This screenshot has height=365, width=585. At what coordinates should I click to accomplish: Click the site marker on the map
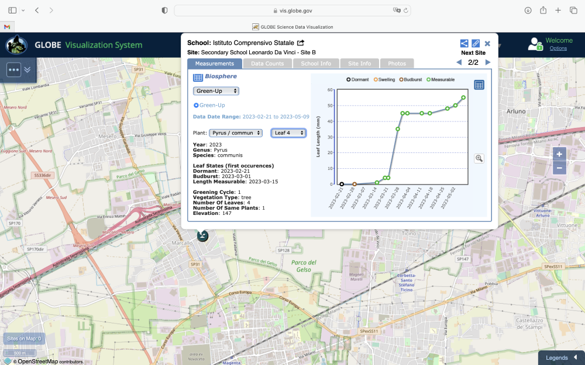tap(202, 235)
